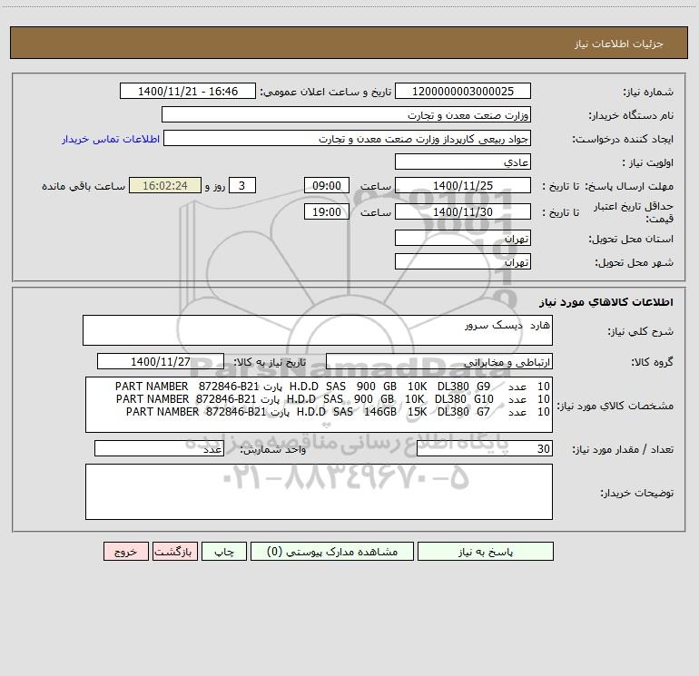The image size is (699, 676).
Task: Click the اطلاعات کالاهای مورد نیاز section heading
Action: tap(606, 302)
